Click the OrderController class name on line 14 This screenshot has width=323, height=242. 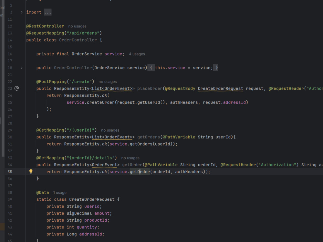[78, 40]
